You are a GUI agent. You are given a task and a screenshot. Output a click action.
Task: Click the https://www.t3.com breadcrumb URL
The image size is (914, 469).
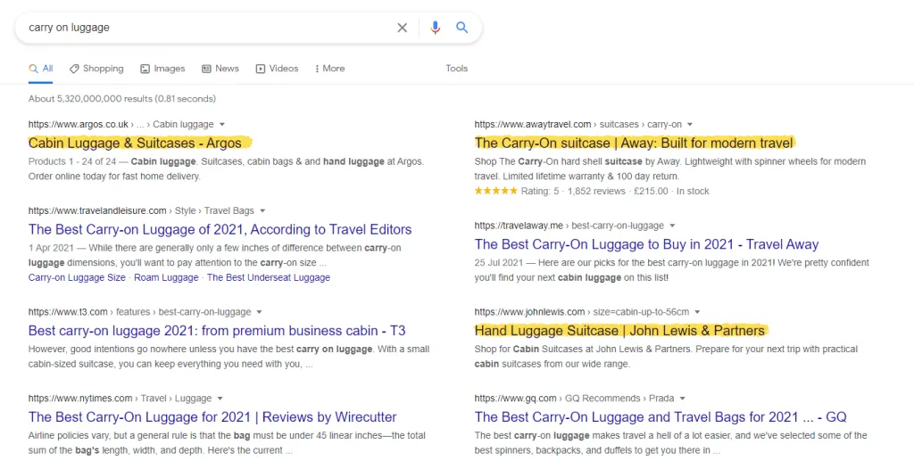tap(68, 312)
